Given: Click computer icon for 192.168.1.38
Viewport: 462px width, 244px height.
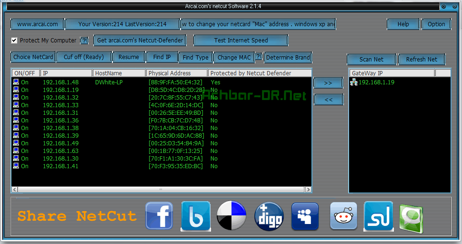Looking at the screenshot, I should coord(16,128).
